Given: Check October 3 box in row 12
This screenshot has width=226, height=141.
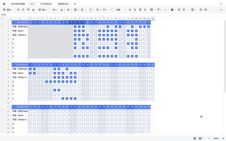Looking at the screenshot, I should (x=38, y=69).
